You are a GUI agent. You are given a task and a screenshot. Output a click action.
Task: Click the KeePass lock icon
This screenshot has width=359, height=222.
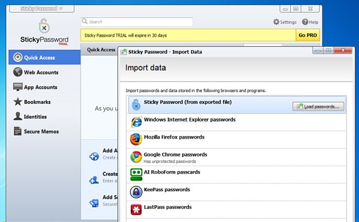[136, 192]
